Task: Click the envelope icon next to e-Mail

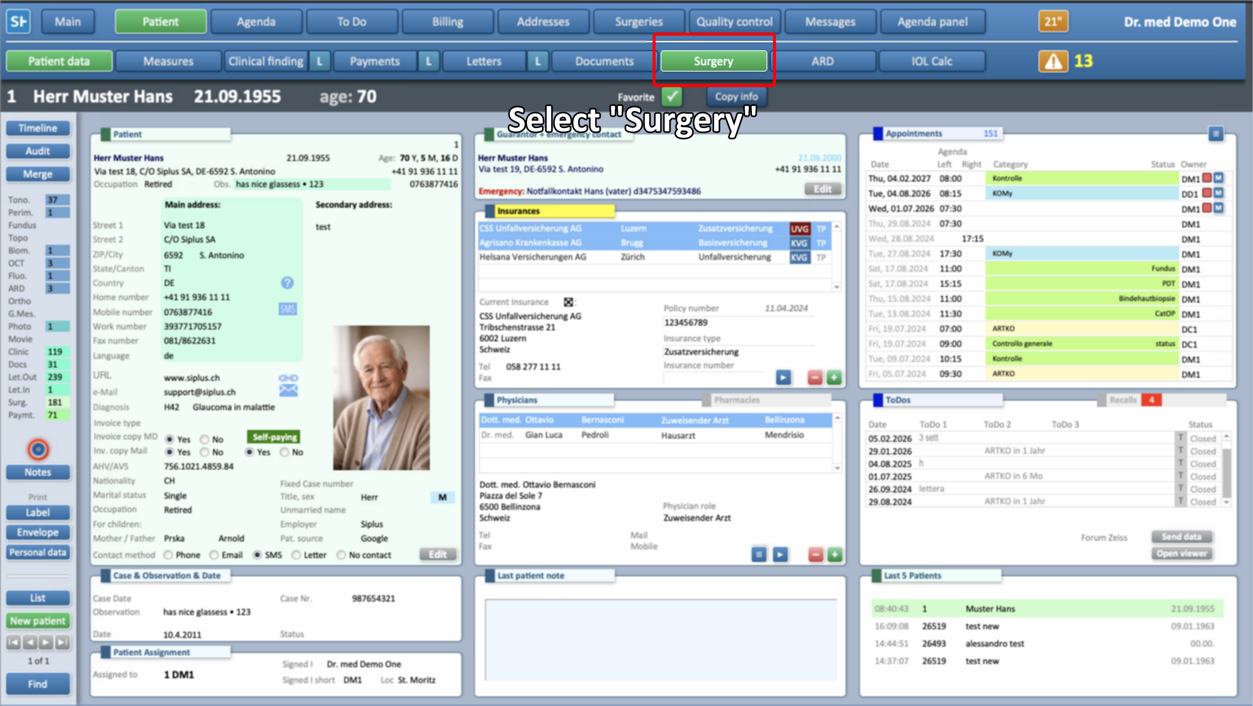Action: pos(288,390)
